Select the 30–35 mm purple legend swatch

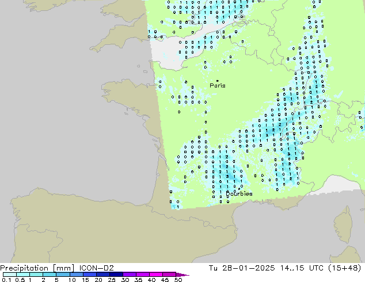click(x=130, y=275)
